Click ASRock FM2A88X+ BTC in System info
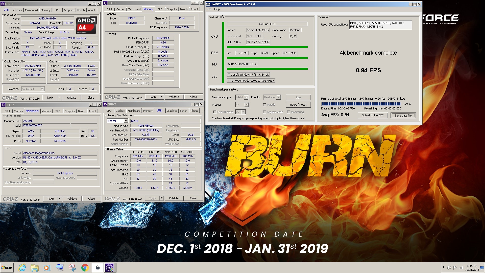The width and height of the screenshot is (485, 273). [242, 64]
